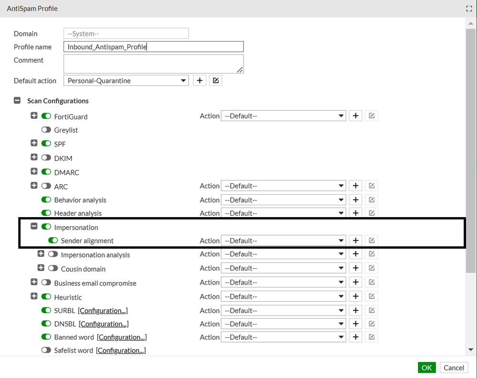Edit action icon for Heuristic row

(x=371, y=296)
